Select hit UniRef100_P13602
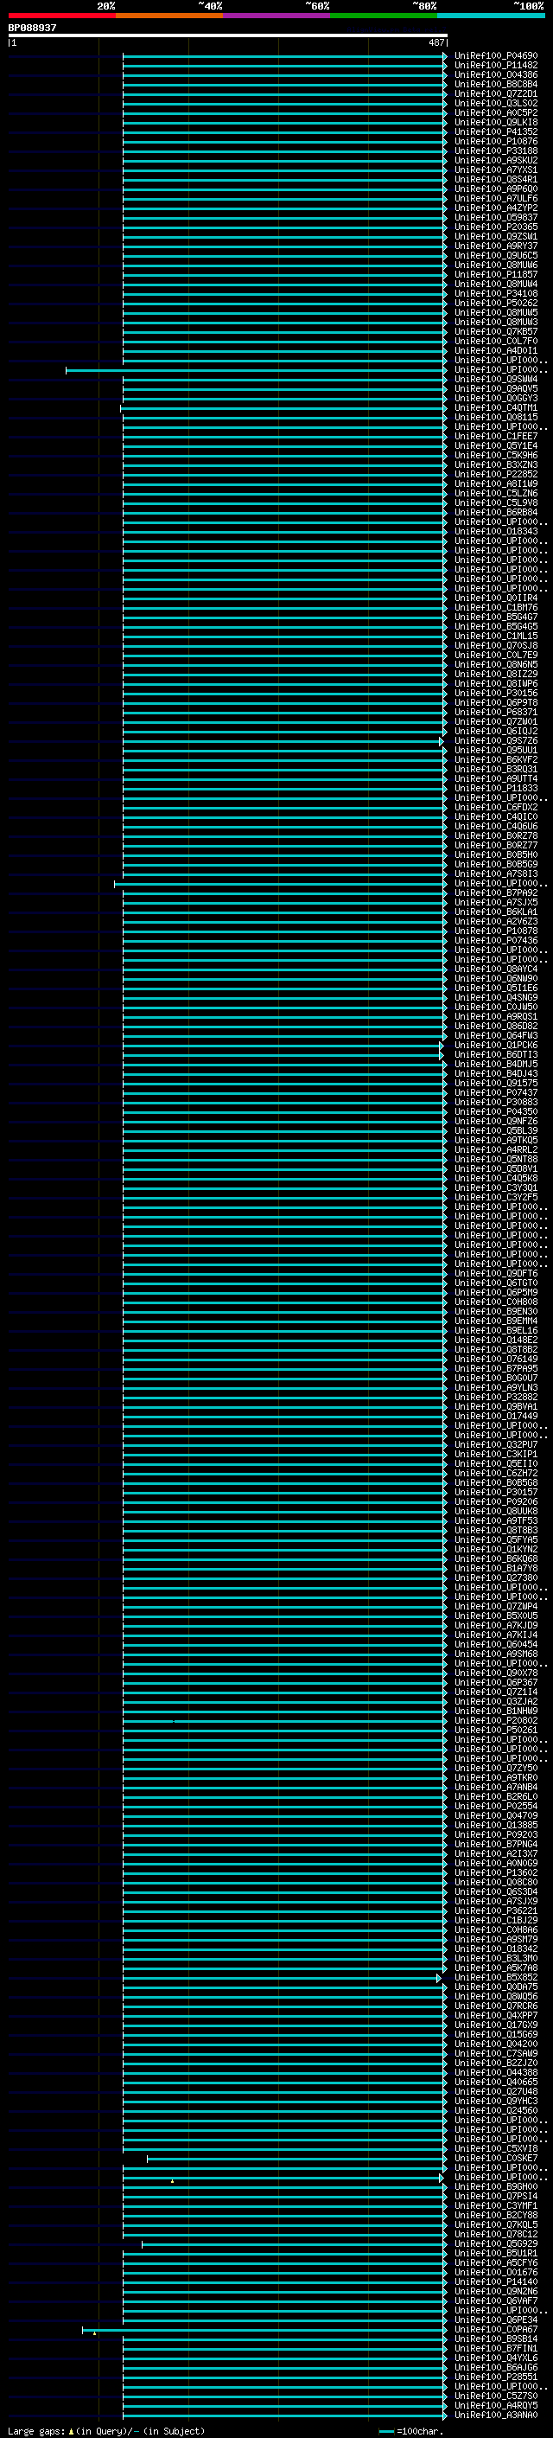 [x=495, y=1872]
